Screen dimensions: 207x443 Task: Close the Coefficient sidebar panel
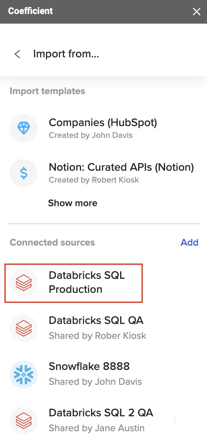(x=196, y=11)
